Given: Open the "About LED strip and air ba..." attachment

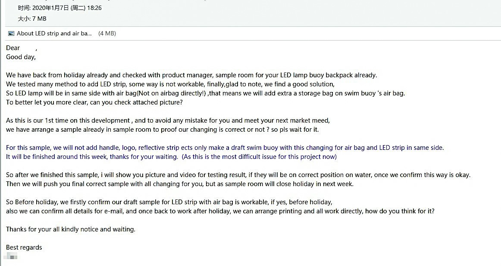Looking at the screenshot, I should pyautogui.click(x=54, y=33).
